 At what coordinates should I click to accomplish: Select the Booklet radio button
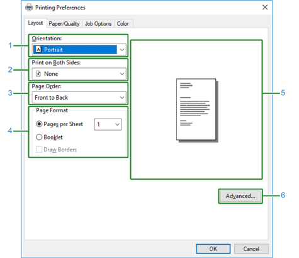click(39, 137)
